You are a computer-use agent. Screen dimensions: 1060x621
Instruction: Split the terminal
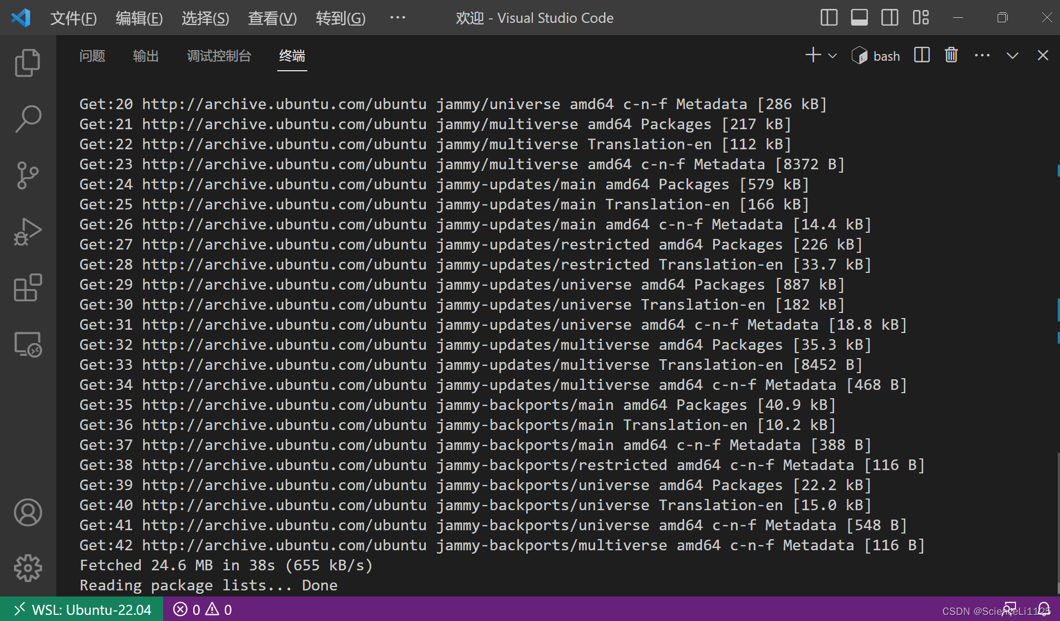[922, 55]
